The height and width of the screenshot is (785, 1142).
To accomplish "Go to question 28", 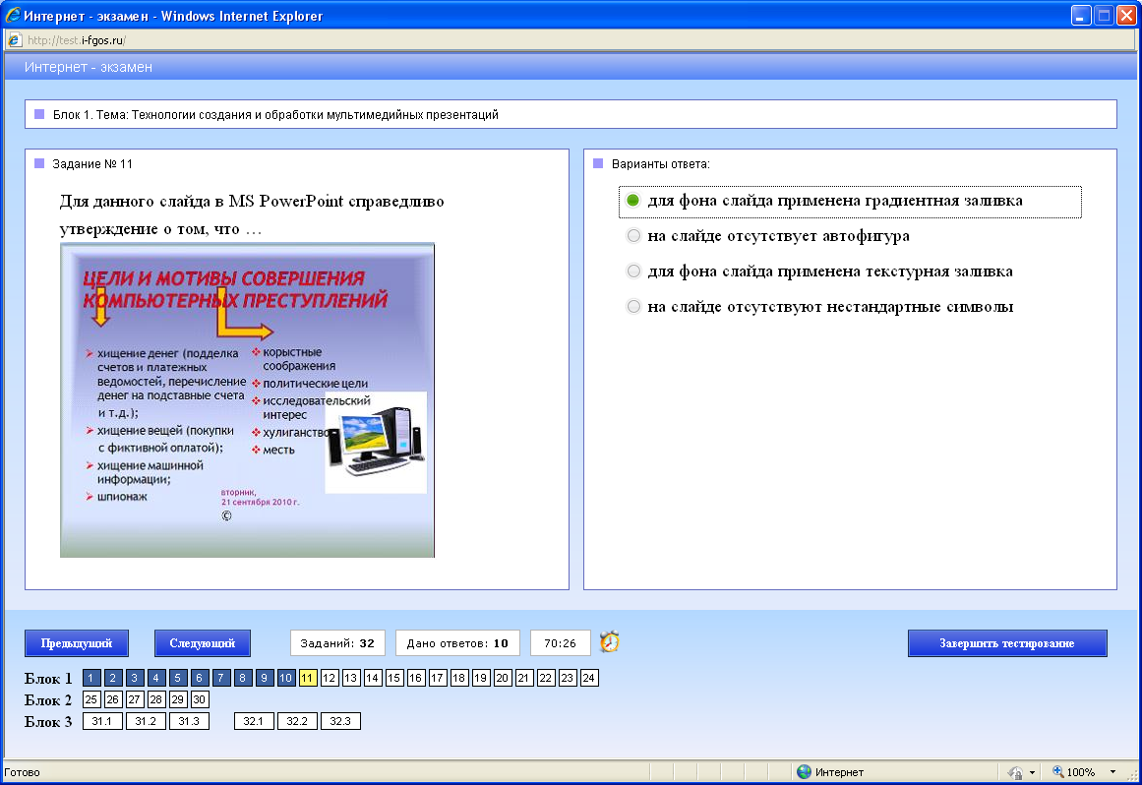I will click(x=155, y=699).
